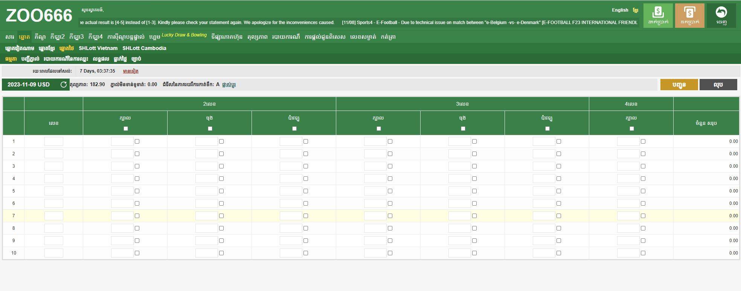Tick the 2លេខ ក្បាល header checkbox

[x=126, y=129]
